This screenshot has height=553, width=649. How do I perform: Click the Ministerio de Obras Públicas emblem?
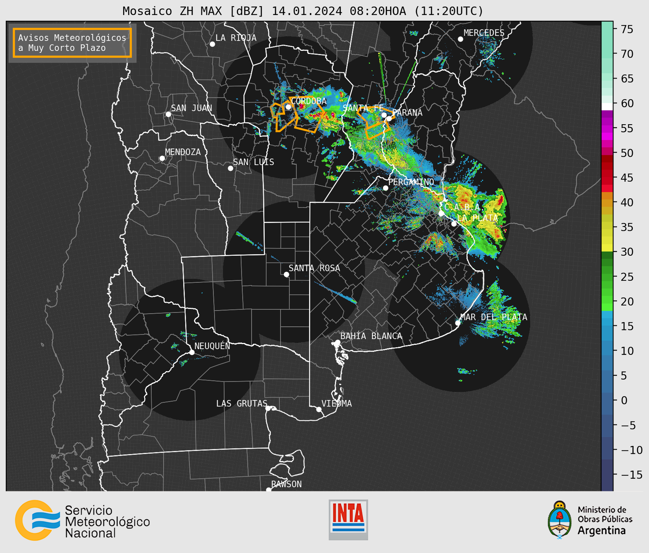(559, 520)
